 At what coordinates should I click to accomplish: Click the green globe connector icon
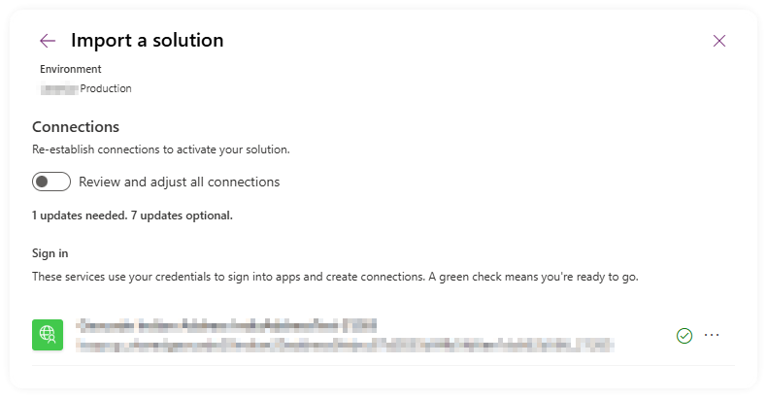pyautogui.click(x=48, y=335)
